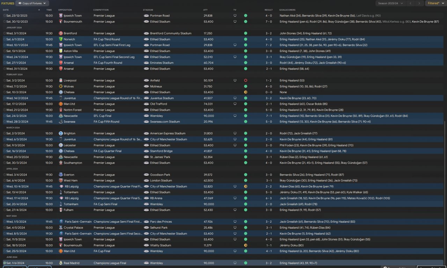The width and height of the screenshot is (447, 268).
Task: Open the Brentford Community Stadium link
Action: [x=171, y=33]
